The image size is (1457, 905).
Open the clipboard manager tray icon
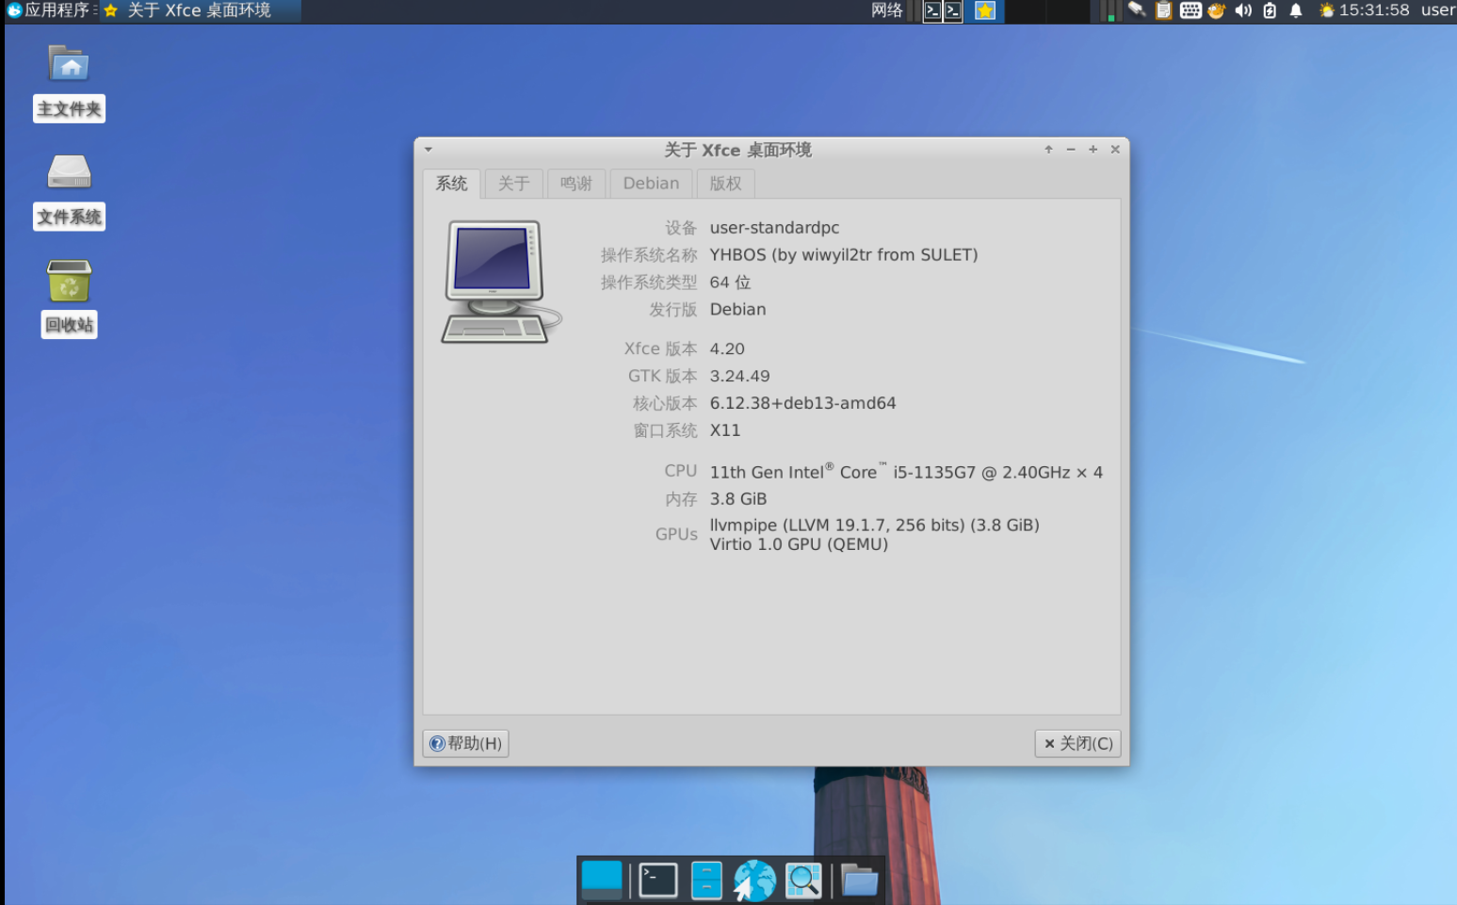pyautogui.click(x=1164, y=10)
